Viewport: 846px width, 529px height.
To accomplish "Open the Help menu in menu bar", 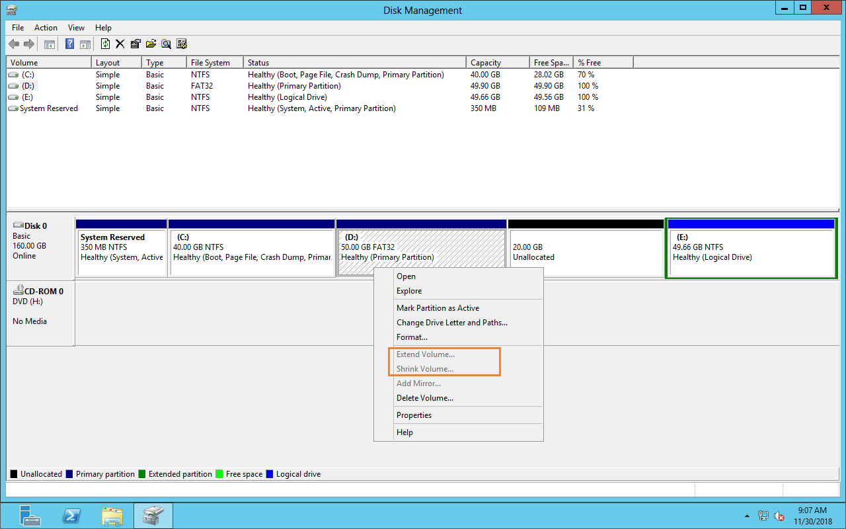I will (103, 28).
